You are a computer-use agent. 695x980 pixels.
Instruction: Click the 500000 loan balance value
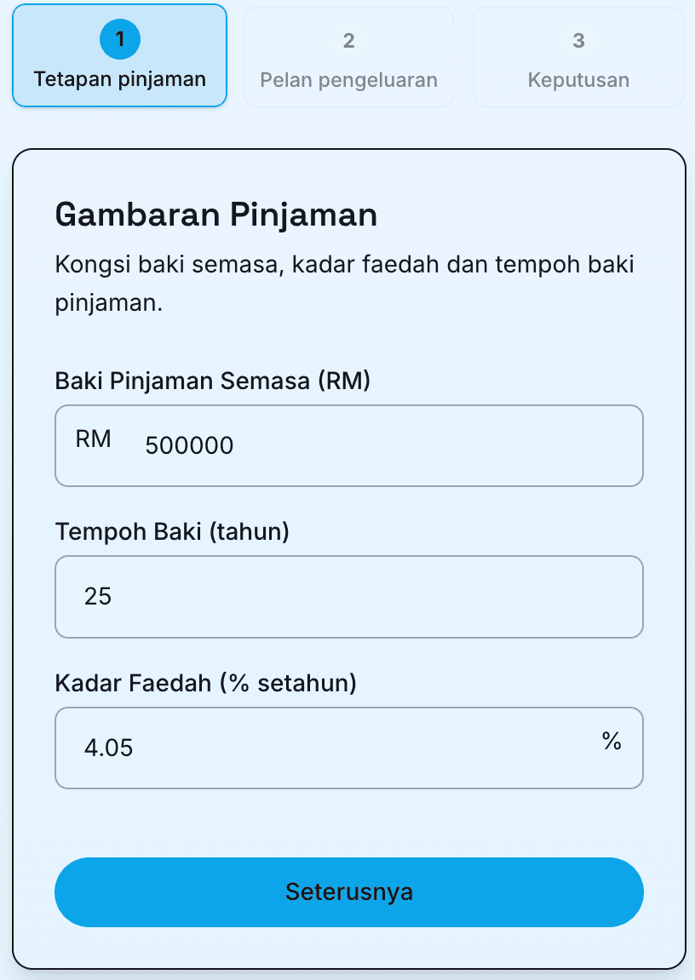189,445
